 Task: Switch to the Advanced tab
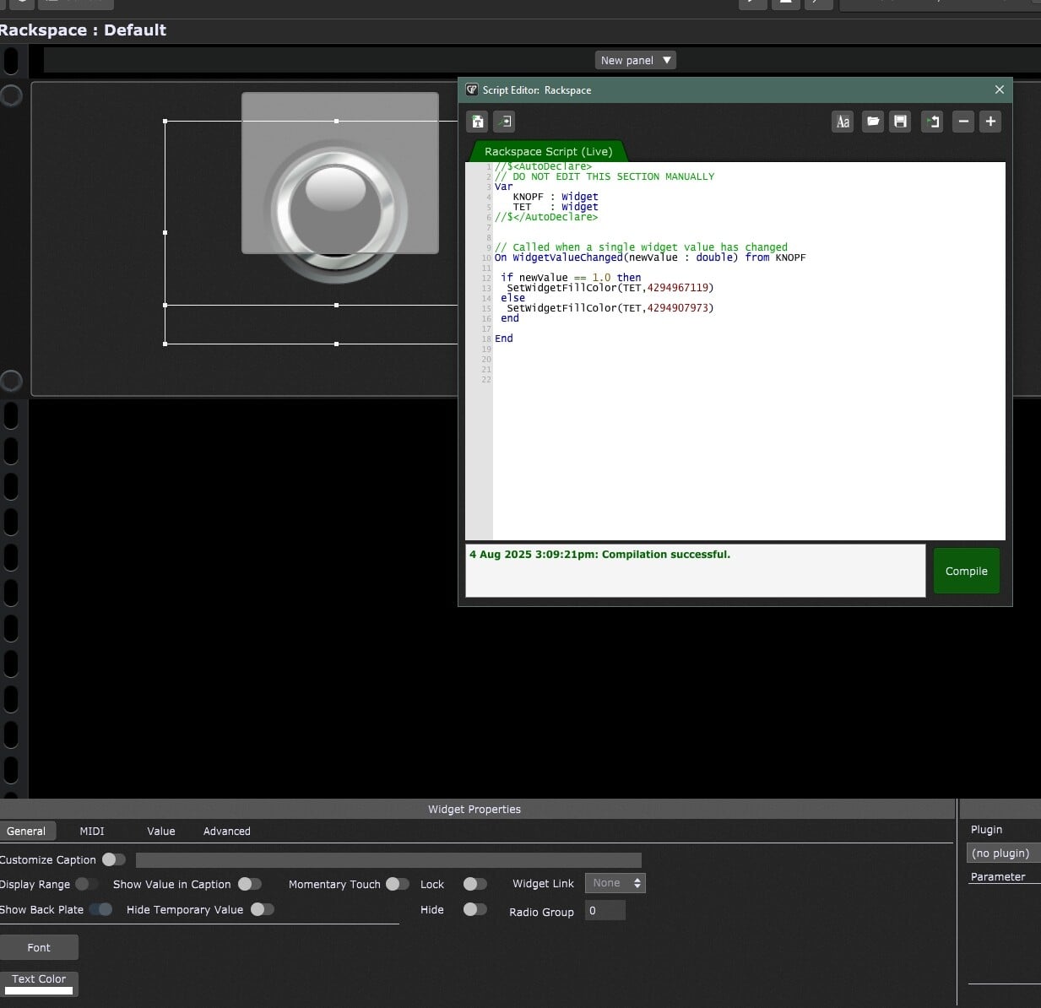227,832
